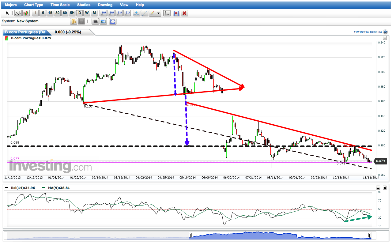Save the chart as image
This screenshot has height=245, width=392.
[x=103, y=21]
